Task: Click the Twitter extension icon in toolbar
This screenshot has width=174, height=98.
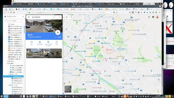Action: pos(147,13)
